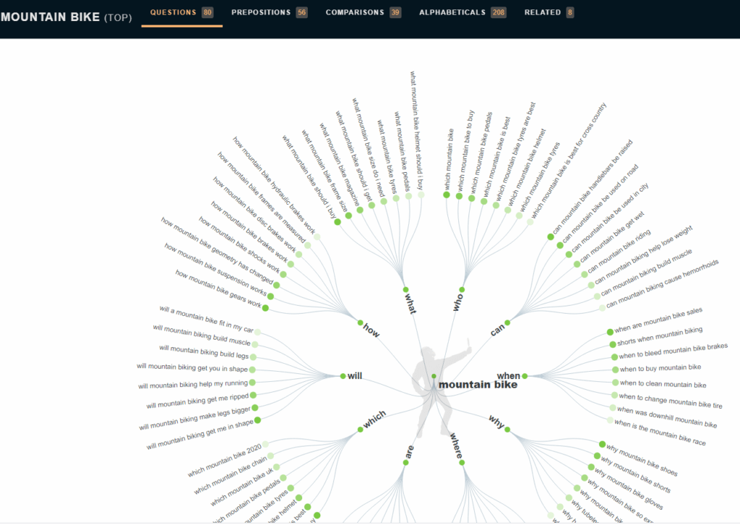Click 'which mountain bike uk' question
This screenshot has height=525, width=740.
pos(242,486)
